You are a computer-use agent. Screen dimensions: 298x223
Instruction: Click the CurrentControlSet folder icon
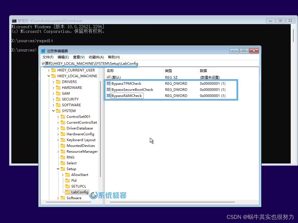click(63, 123)
